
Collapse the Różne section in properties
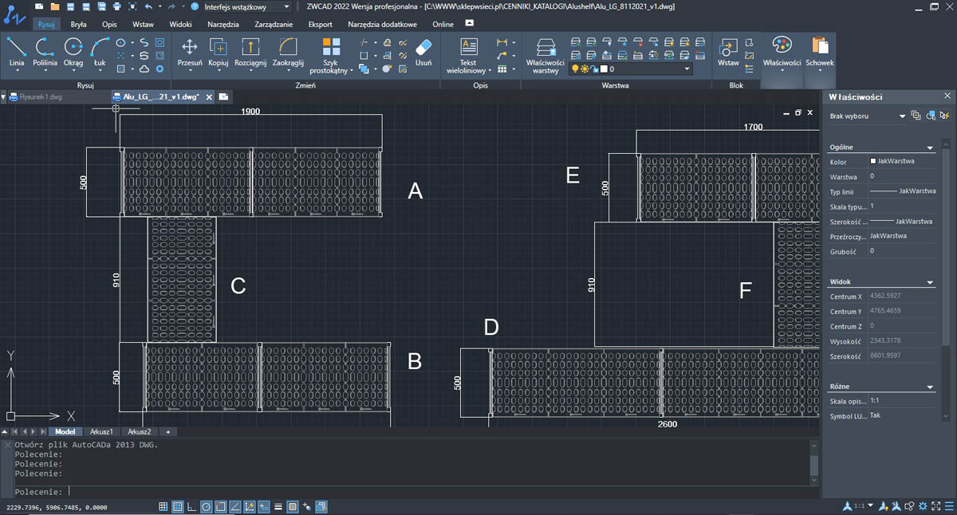point(930,387)
